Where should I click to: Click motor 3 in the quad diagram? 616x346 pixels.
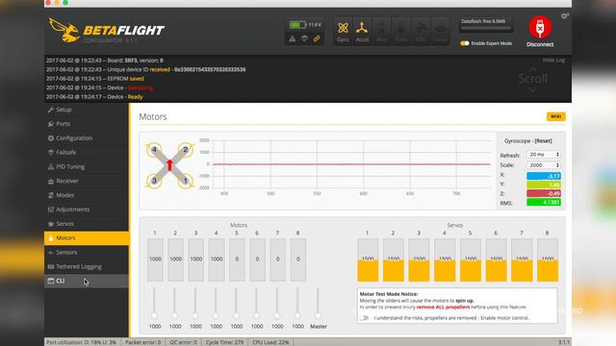pos(154,181)
